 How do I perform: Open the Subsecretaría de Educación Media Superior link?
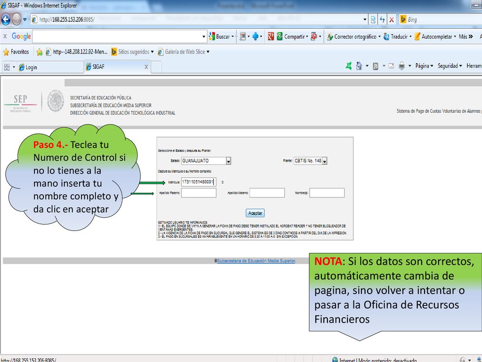tap(256, 261)
